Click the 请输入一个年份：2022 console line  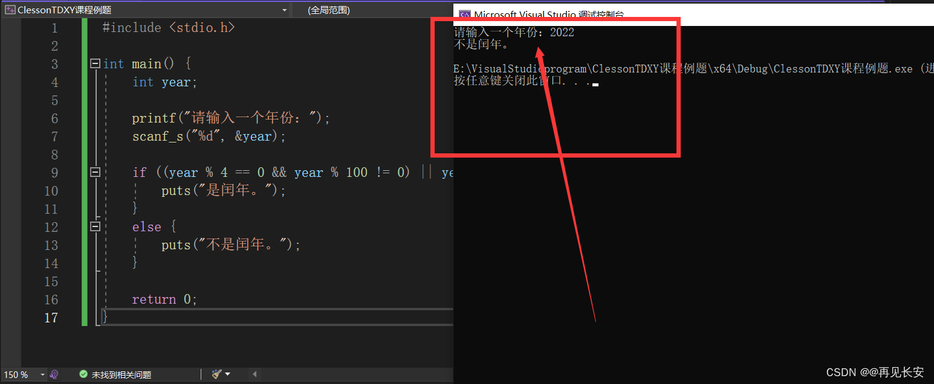(514, 33)
